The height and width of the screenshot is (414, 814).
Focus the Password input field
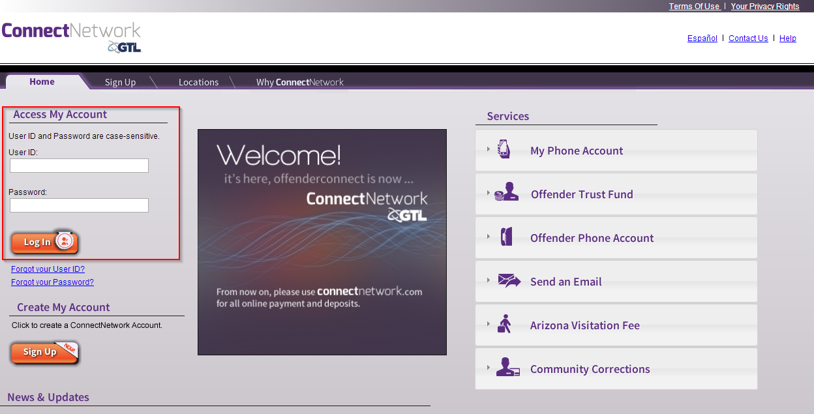79,205
